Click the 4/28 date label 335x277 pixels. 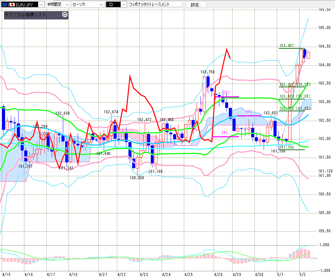pos(218,274)
